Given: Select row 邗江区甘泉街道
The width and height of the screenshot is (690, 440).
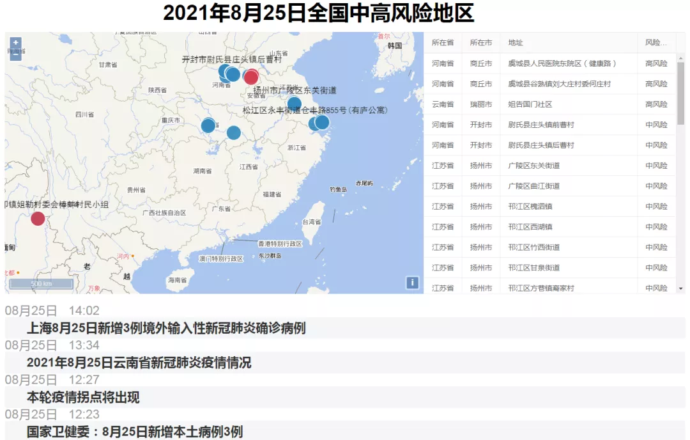Looking at the screenshot, I should point(549,267).
